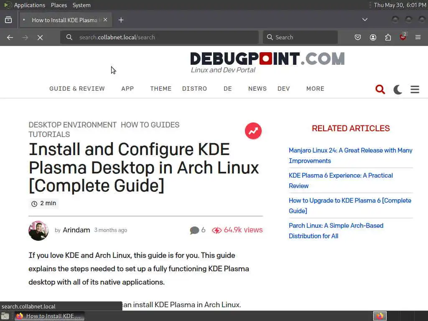The height and width of the screenshot is (321, 428).
Task: Stop loading the page
Action: [x=40, y=37]
